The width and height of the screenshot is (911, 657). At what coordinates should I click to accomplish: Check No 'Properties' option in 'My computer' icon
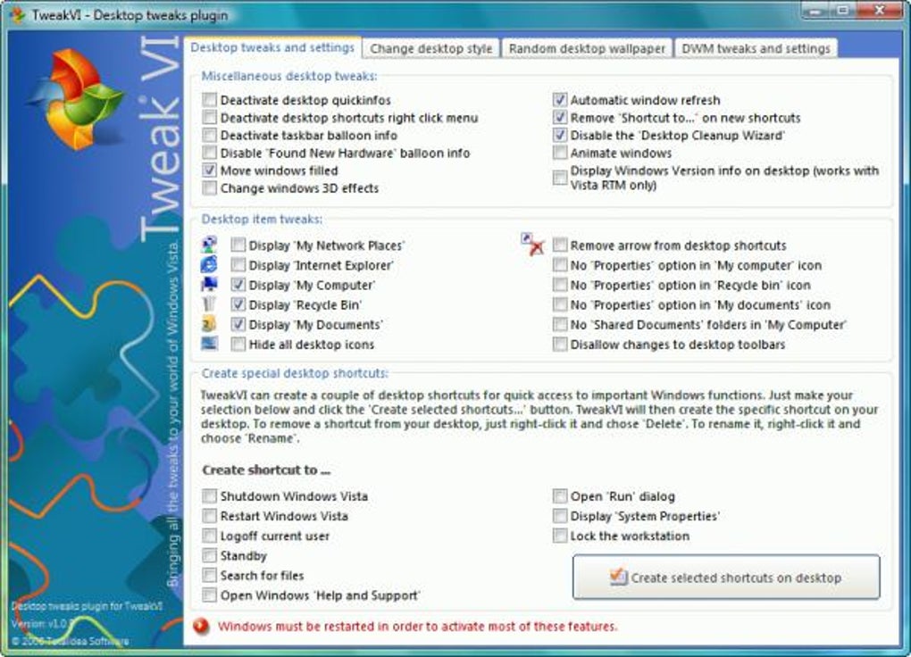point(559,265)
